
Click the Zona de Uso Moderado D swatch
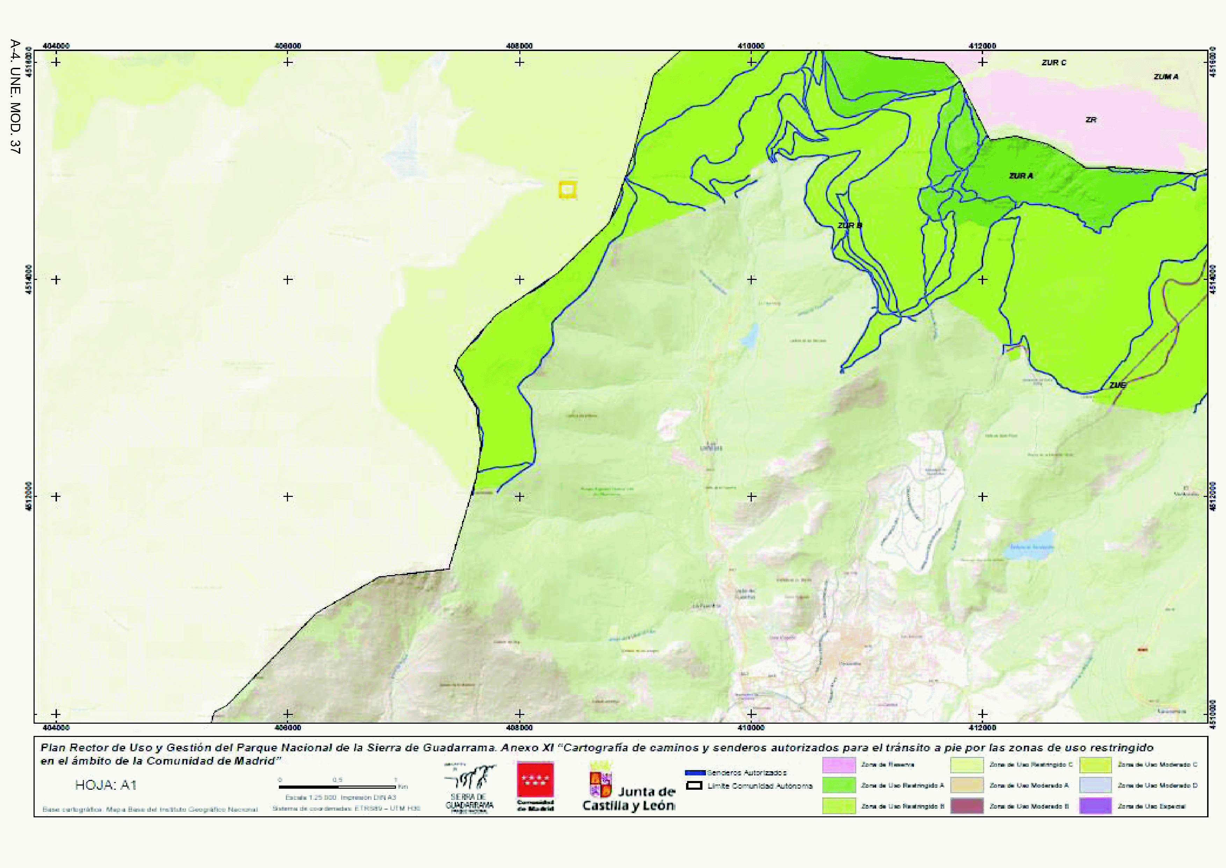click(x=1095, y=785)
